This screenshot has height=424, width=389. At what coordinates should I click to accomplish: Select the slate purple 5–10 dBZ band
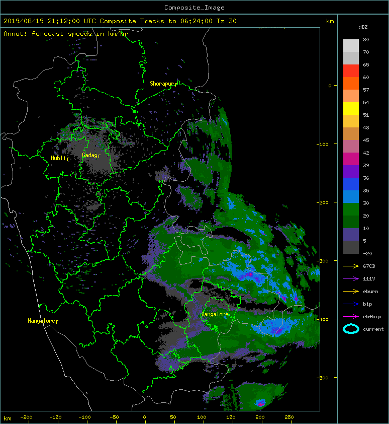point(351,234)
